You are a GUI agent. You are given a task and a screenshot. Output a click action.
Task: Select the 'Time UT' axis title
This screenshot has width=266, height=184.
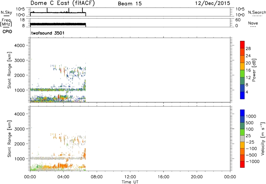(130, 182)
